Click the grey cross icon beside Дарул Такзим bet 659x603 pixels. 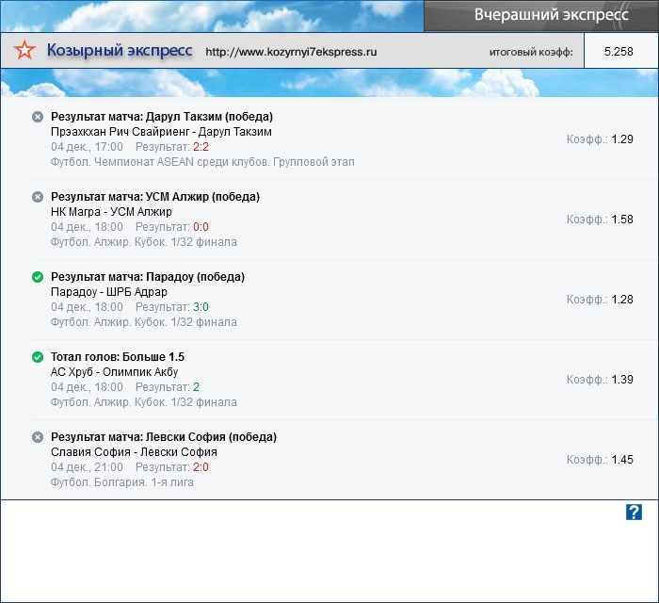(x=38, y=117)
